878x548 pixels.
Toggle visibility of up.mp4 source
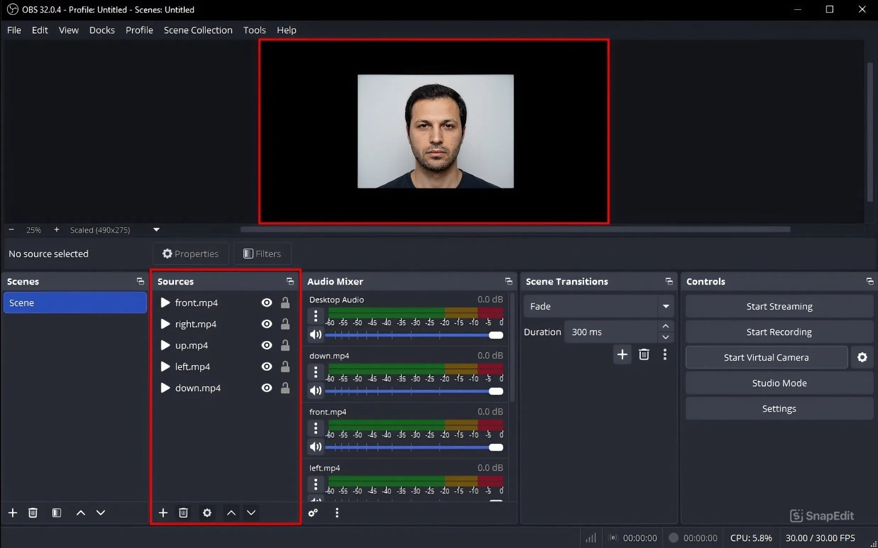click(267, 345)
